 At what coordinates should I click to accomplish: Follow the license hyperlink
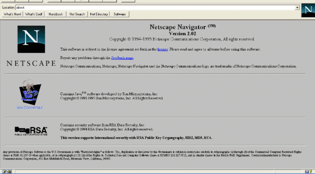(162, 49)
